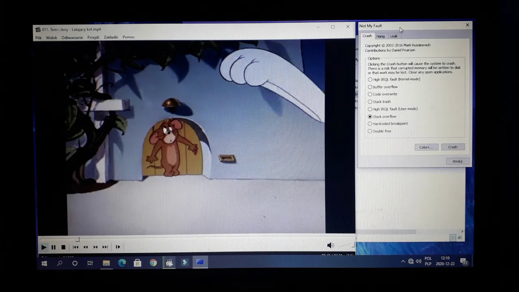This screenshot has height=292, width=519.
Task: Switch to the Leak tab
Action: 394,36
